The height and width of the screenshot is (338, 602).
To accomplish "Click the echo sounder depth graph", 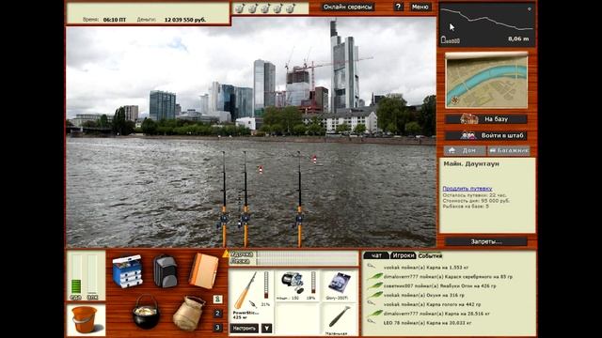I will tap(487, 25).
